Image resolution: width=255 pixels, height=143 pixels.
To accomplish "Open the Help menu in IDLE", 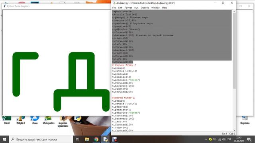I will [165, 8].
